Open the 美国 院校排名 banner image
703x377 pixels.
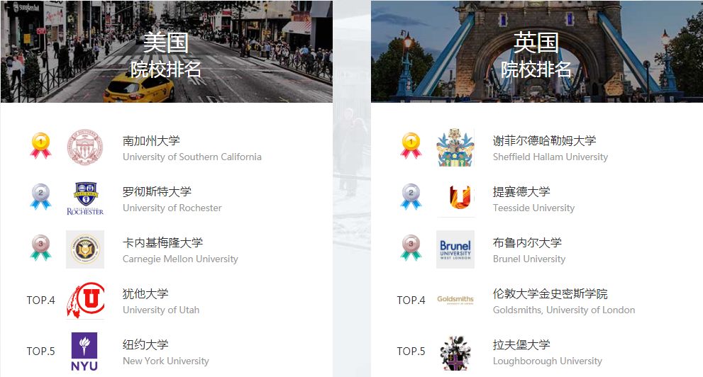click(166, 52)
